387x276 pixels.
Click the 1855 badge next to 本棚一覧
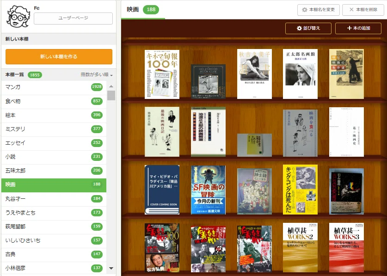click(35, 75)
